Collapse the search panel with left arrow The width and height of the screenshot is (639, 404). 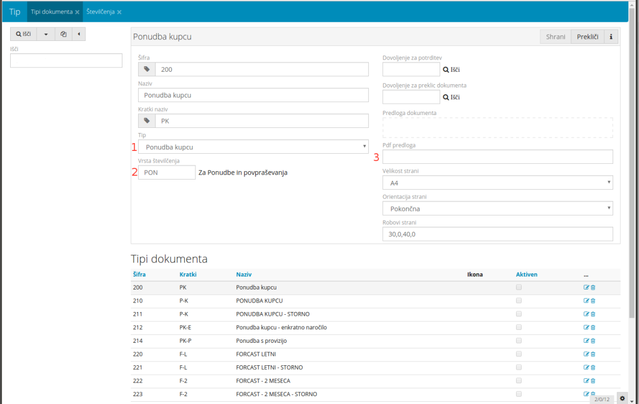(x=79, y=34)
